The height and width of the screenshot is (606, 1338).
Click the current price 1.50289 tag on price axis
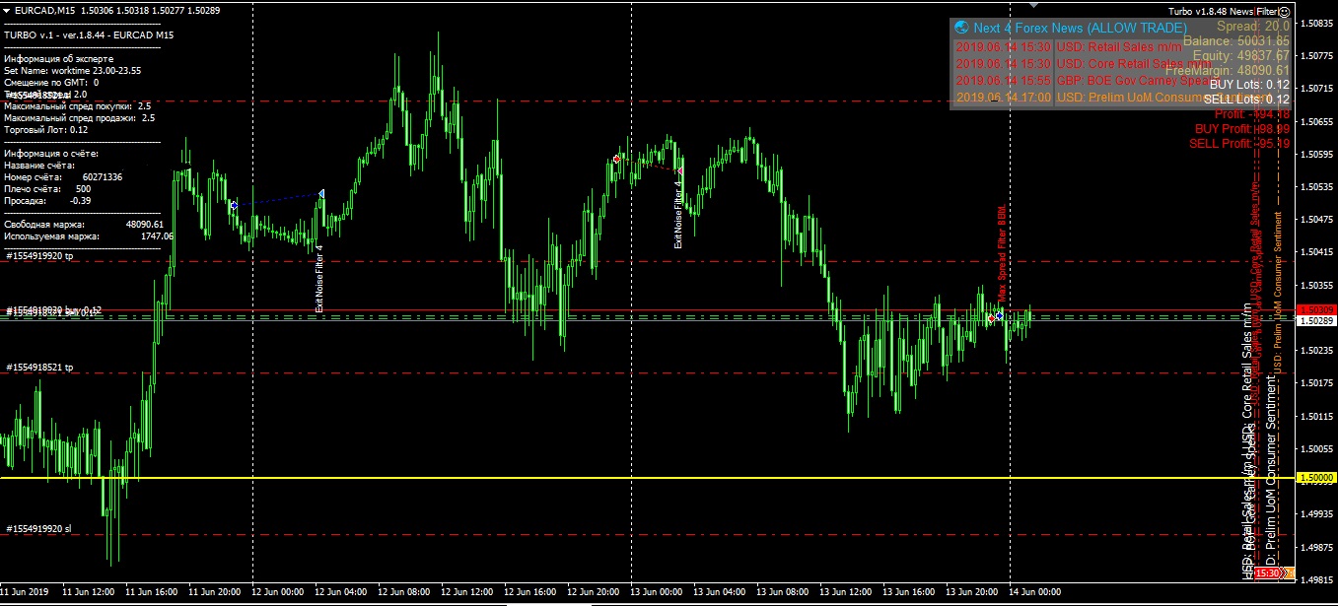1316,321
